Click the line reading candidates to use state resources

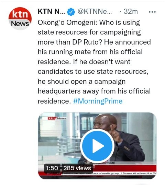(93, 71)
